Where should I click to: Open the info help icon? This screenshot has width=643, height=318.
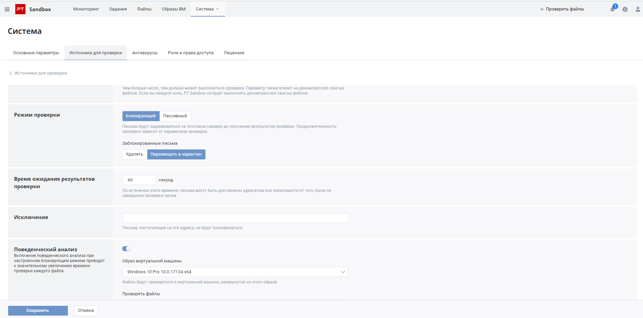pyautogui.click(x=625, y=9)
